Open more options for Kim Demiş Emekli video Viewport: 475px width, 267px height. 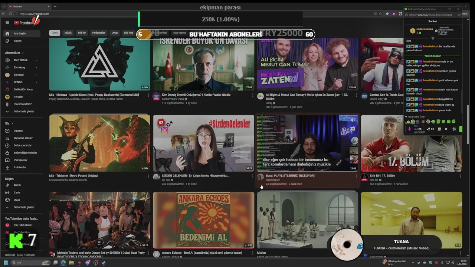(253, 95)
